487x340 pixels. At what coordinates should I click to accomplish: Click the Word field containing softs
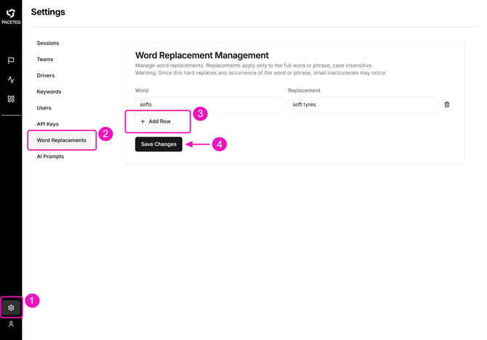click(210, 105)
